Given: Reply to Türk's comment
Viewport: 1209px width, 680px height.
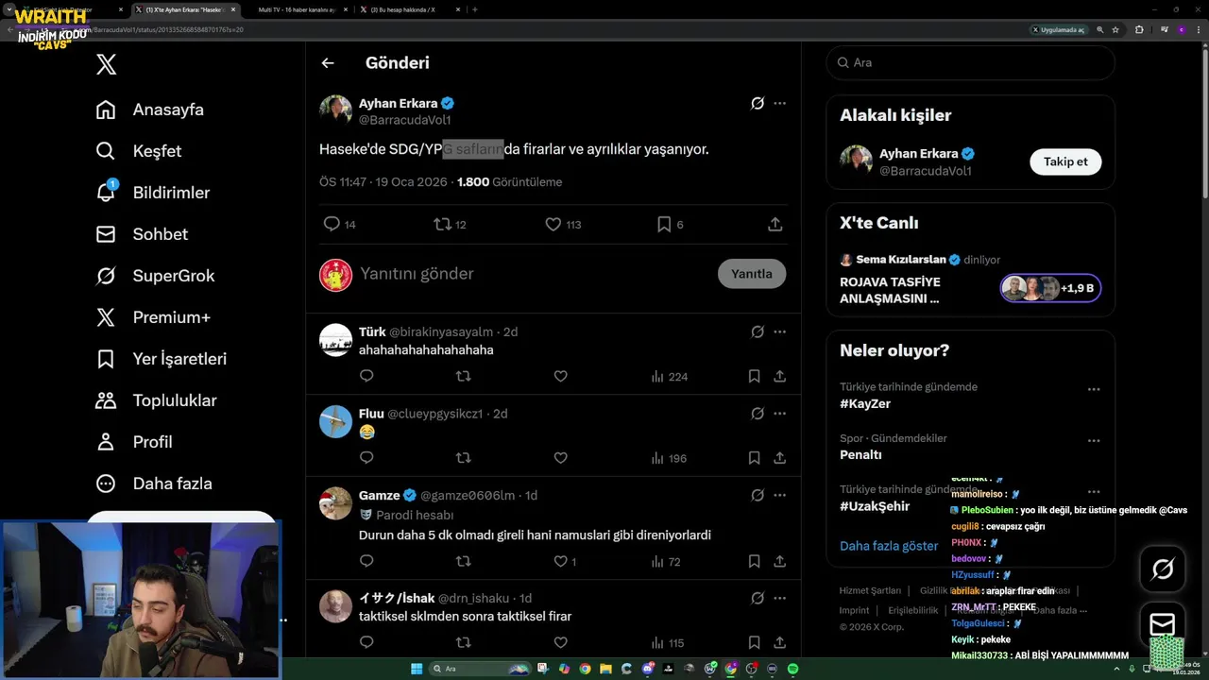Looking at the screenshot, I should pyautogui.click(x=366, y=376).
